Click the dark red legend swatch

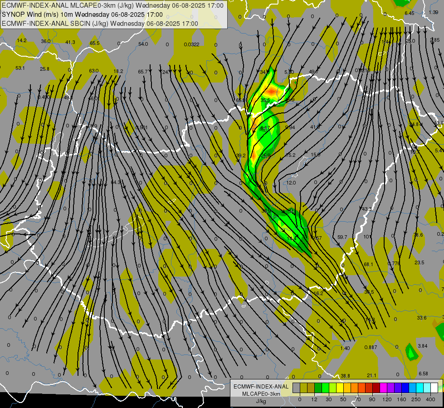pyautogui.click(x=376, y=388)
